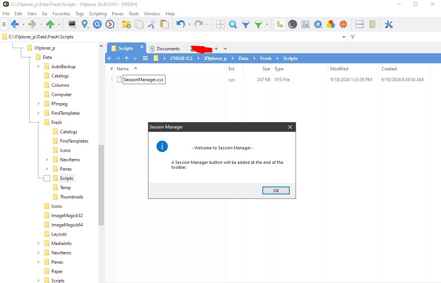This screenshot has width=441, height=283.
Task: Click XYplorer_p in the breadcrumb bar
Action: (x=215, y=58)
